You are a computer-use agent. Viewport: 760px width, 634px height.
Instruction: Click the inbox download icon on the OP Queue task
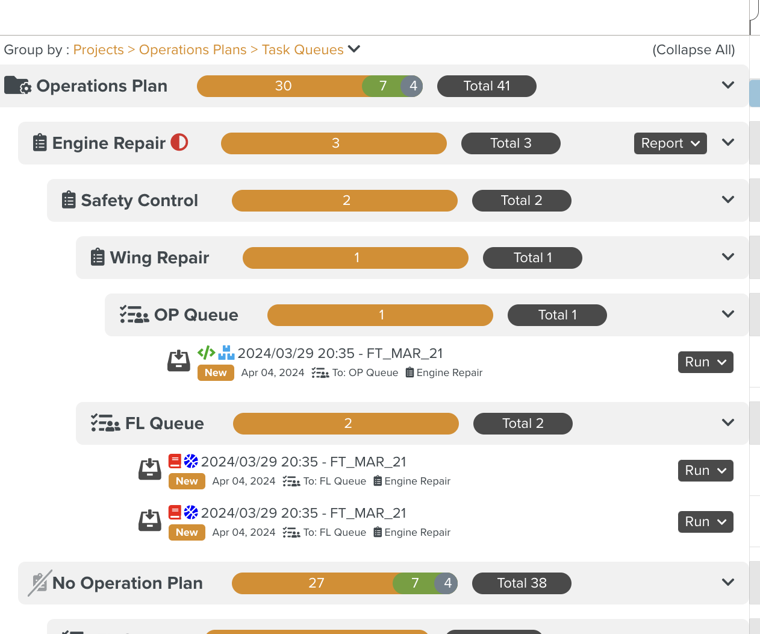pos(179,361)
